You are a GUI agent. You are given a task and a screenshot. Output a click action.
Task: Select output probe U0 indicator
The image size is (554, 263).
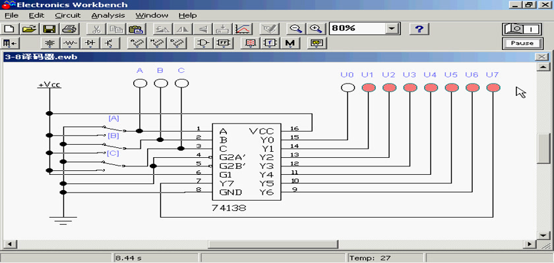pyautogui.click(x=348, y=87)
